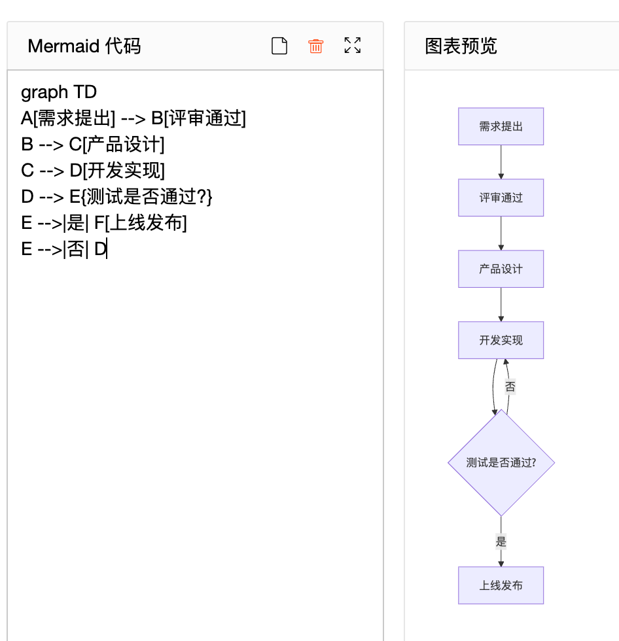This screenshot has height=641, width=619.
Task: Place cursor on the D[开发实现] code line
Action: (x=93, y=171)
